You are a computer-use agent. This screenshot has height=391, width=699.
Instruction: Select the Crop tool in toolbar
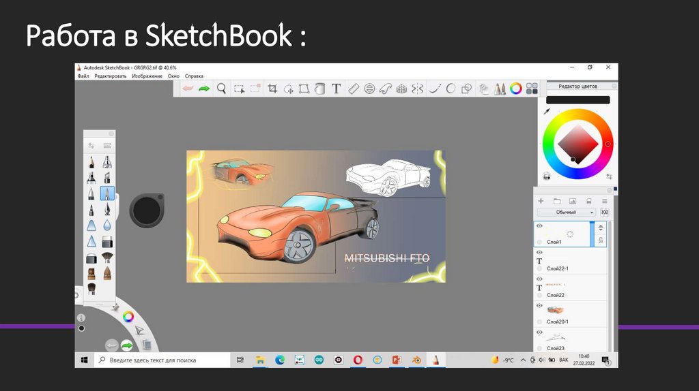(x=272, y=89)
